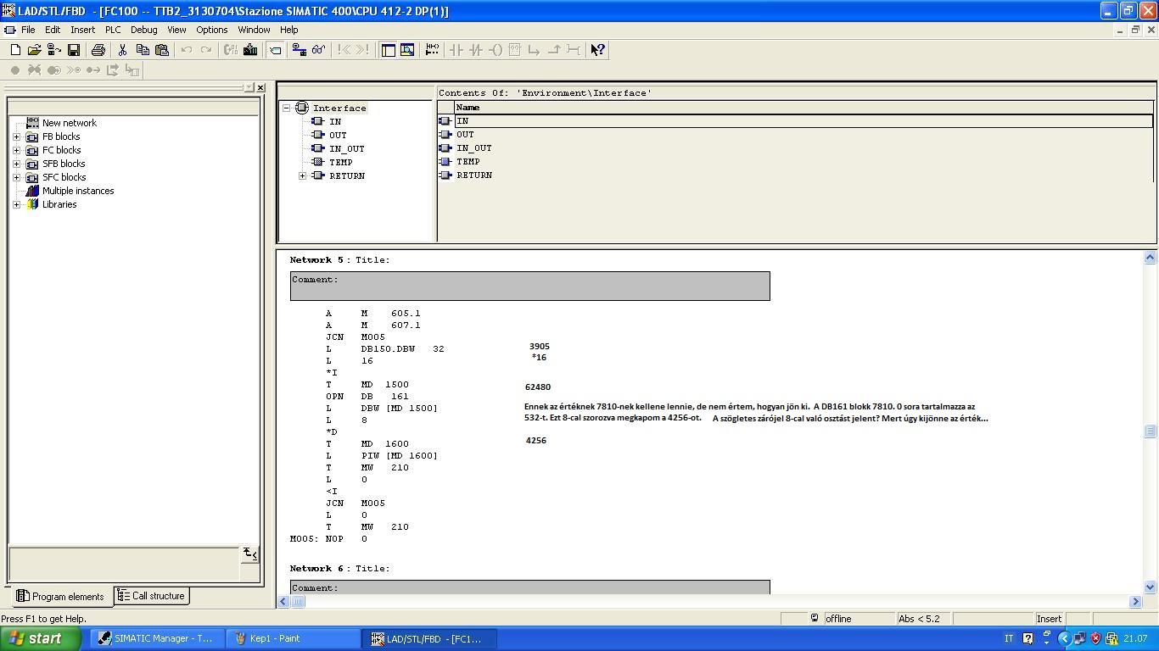Click the horizontal scroll right arrow
Viewport: 1159px width, 651px height.
point(1135,601)
